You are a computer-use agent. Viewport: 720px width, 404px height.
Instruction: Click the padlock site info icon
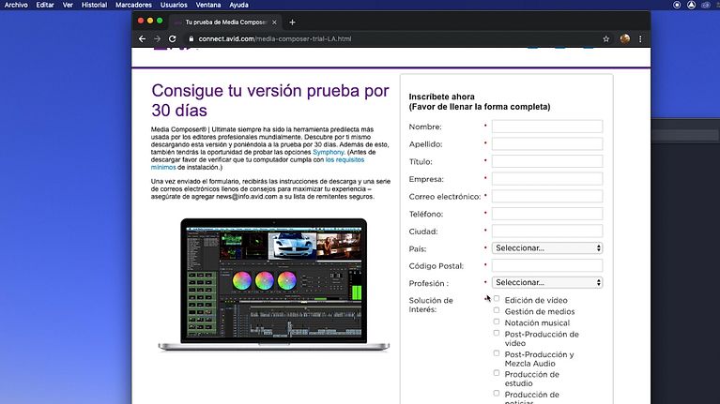(x=191, y=39)
